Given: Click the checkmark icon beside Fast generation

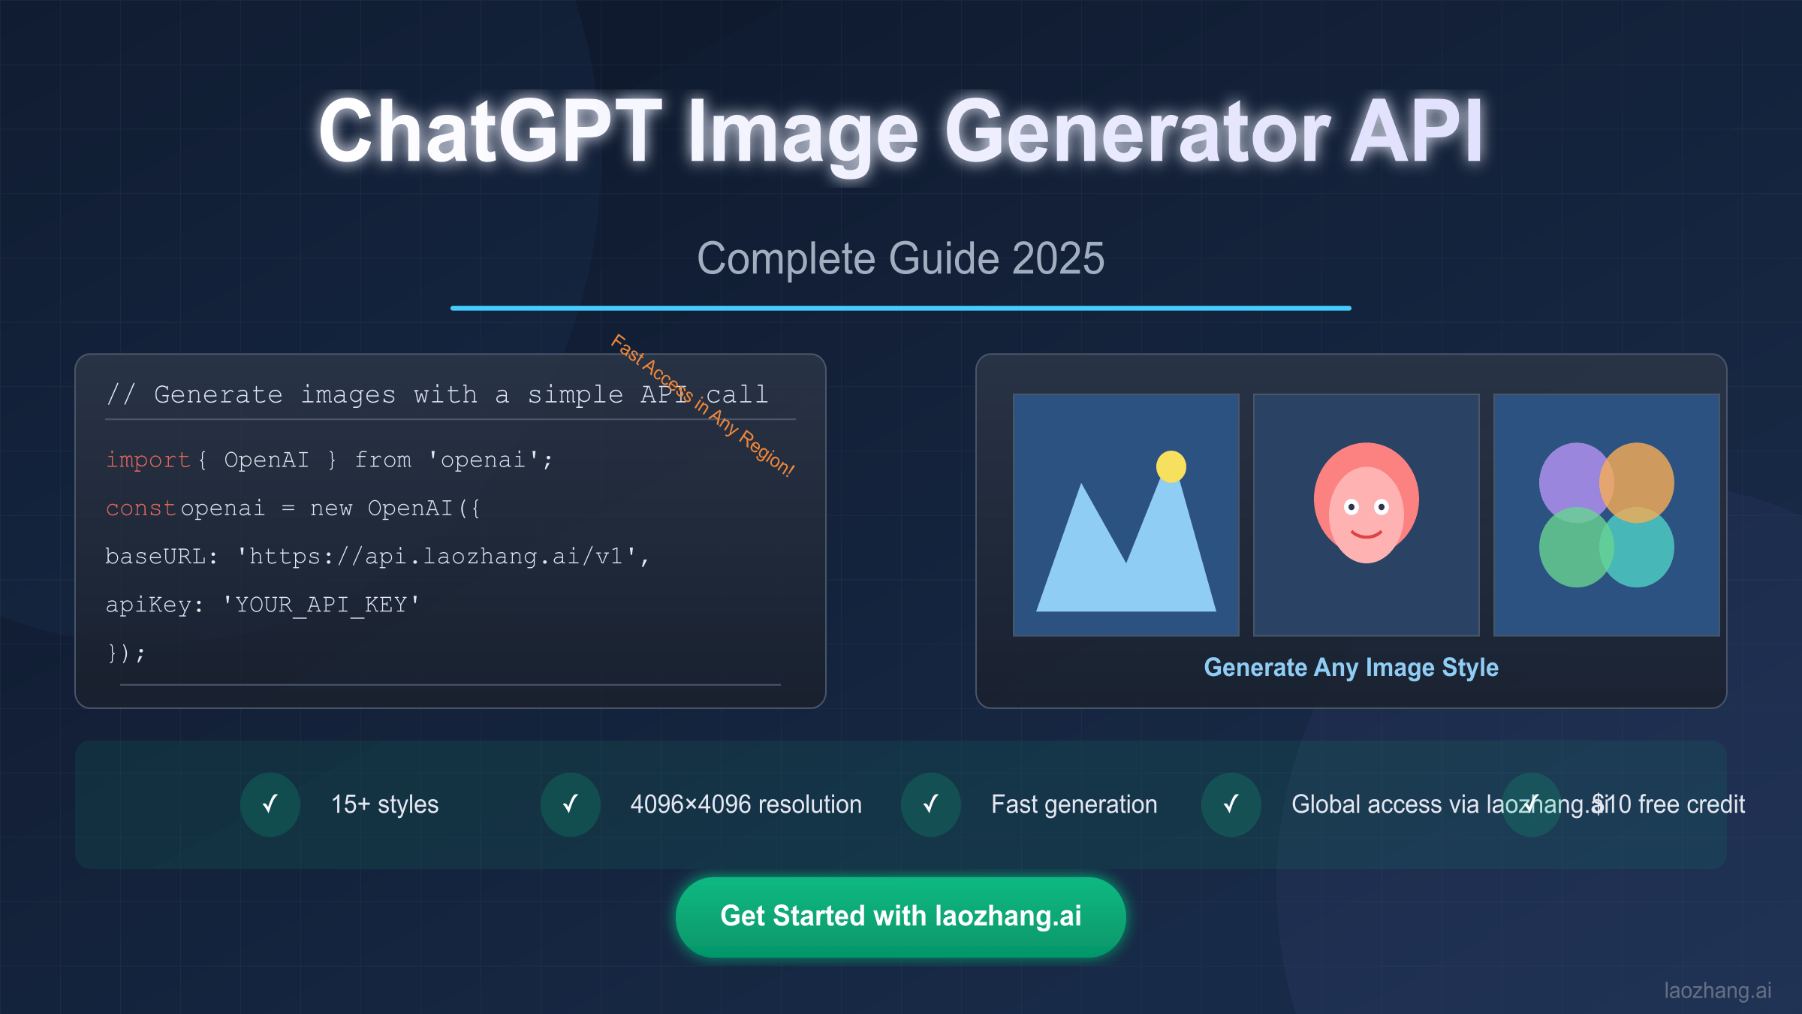Looking at the screenshot, I should pyautogui.click(x=930, y=804).
